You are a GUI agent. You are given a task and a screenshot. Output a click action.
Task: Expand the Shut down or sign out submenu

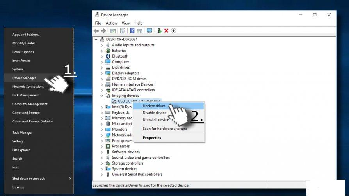tap(69, 178)
